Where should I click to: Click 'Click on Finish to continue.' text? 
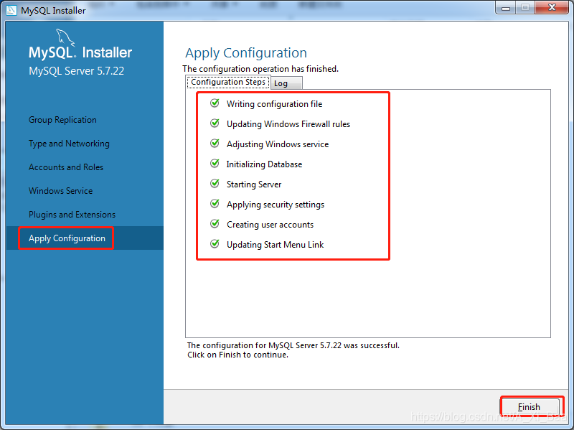pyautogui.click(x=237, y=355)
